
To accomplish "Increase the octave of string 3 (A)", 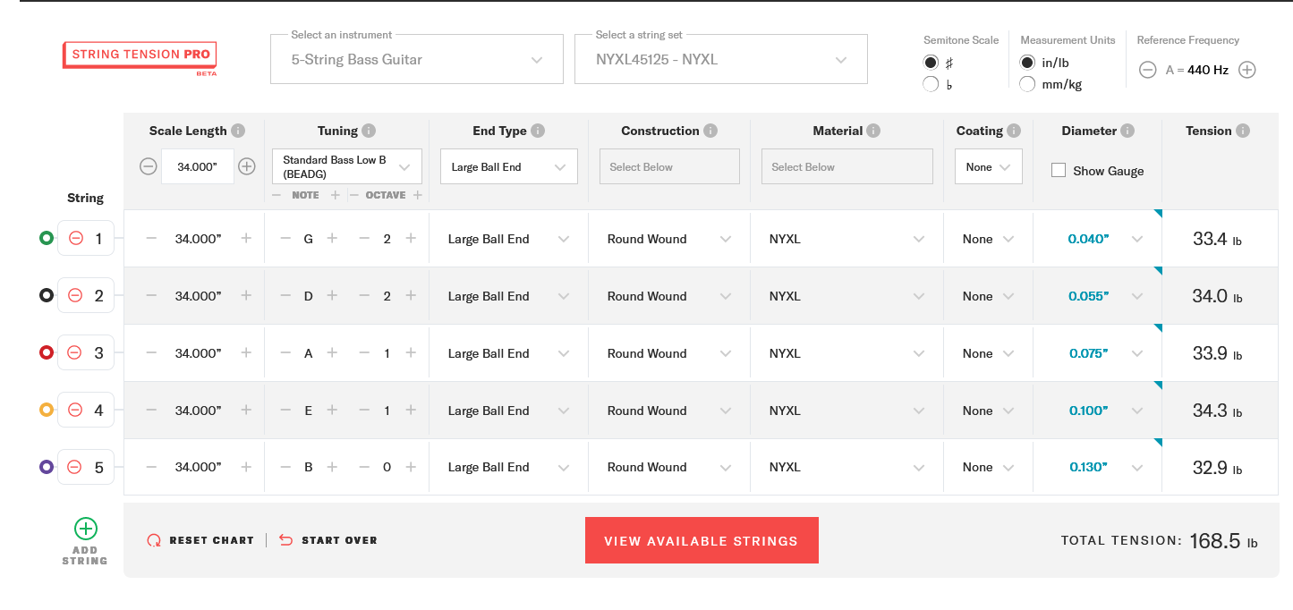I will click(411, 353).
